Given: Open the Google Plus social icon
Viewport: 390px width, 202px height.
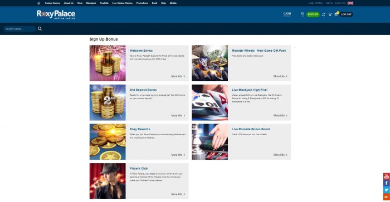Looking at the screenshot, I should coord(386,197).
